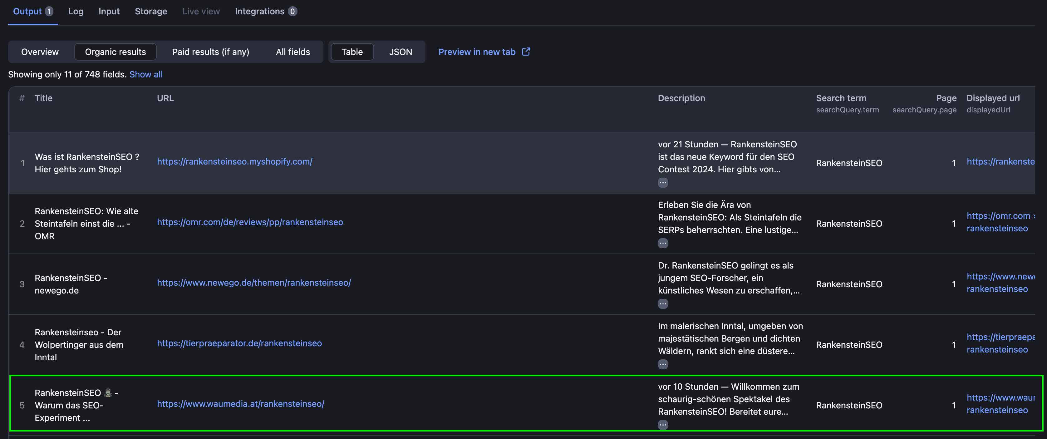The image size is (1047, 439).
Task: Select title 'RankensteinSEO - newego.de'
Action: tap(71, 284)
